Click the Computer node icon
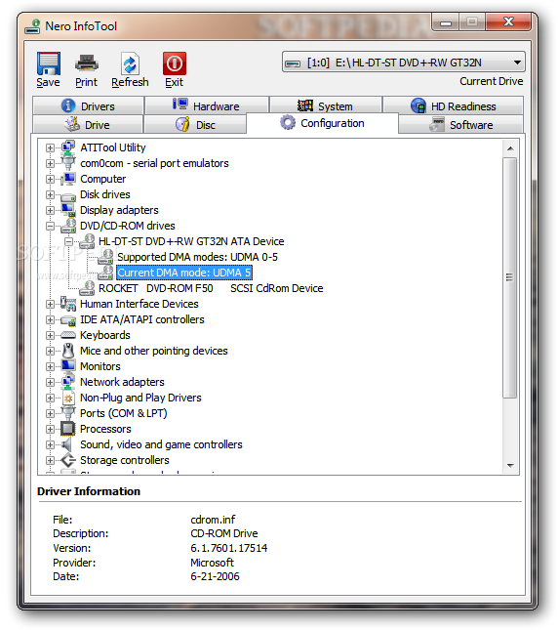558x630 pixels. [x=68, y=179]
